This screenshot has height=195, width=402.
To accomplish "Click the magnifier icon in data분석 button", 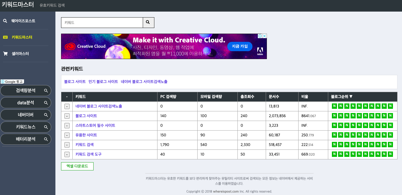I will coord(46,103).
